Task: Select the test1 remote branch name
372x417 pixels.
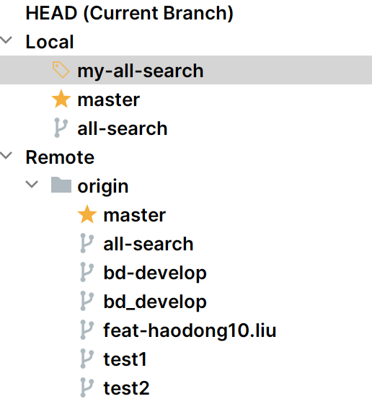Action: click(x=125, y=359)
